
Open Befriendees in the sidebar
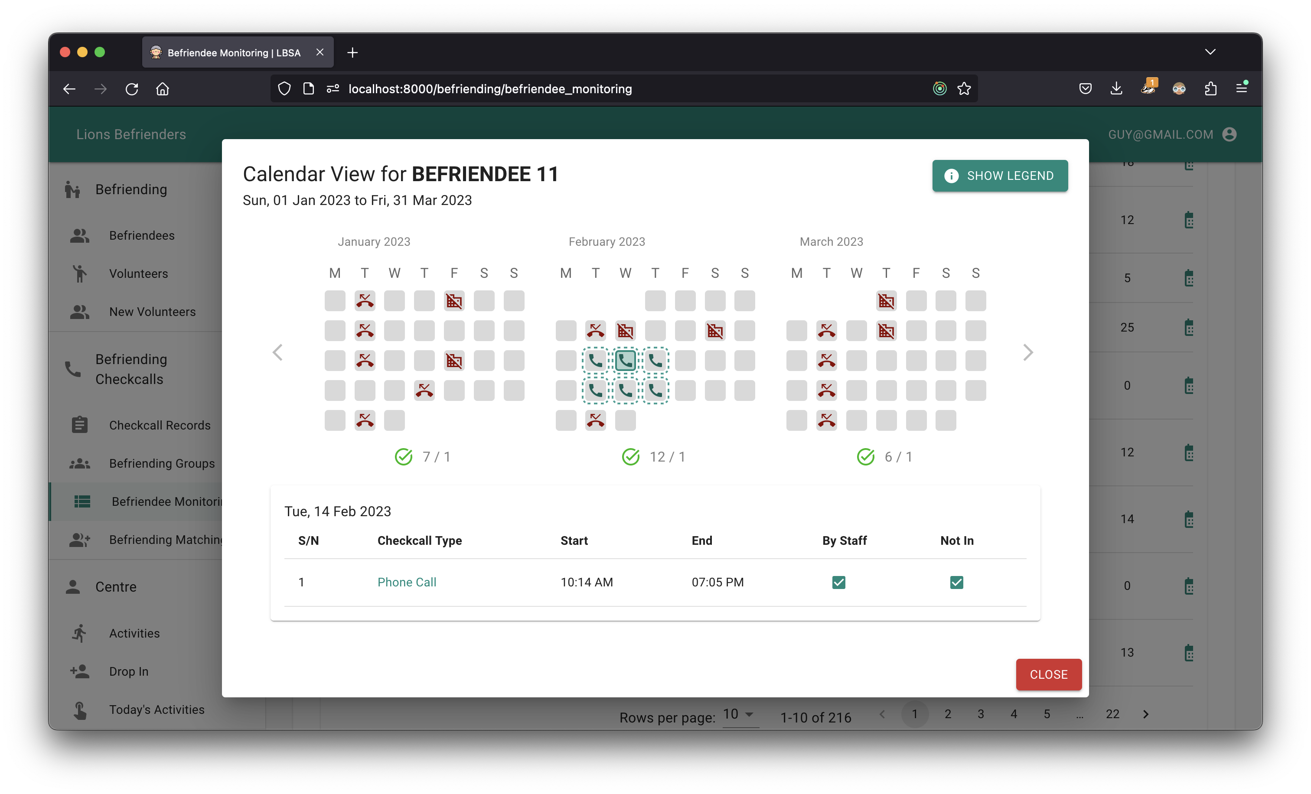pos(136,235)
